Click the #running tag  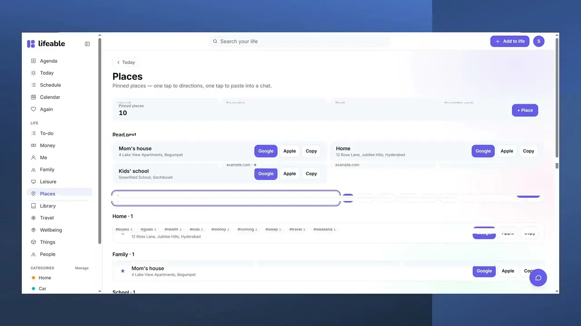[247, 230]
